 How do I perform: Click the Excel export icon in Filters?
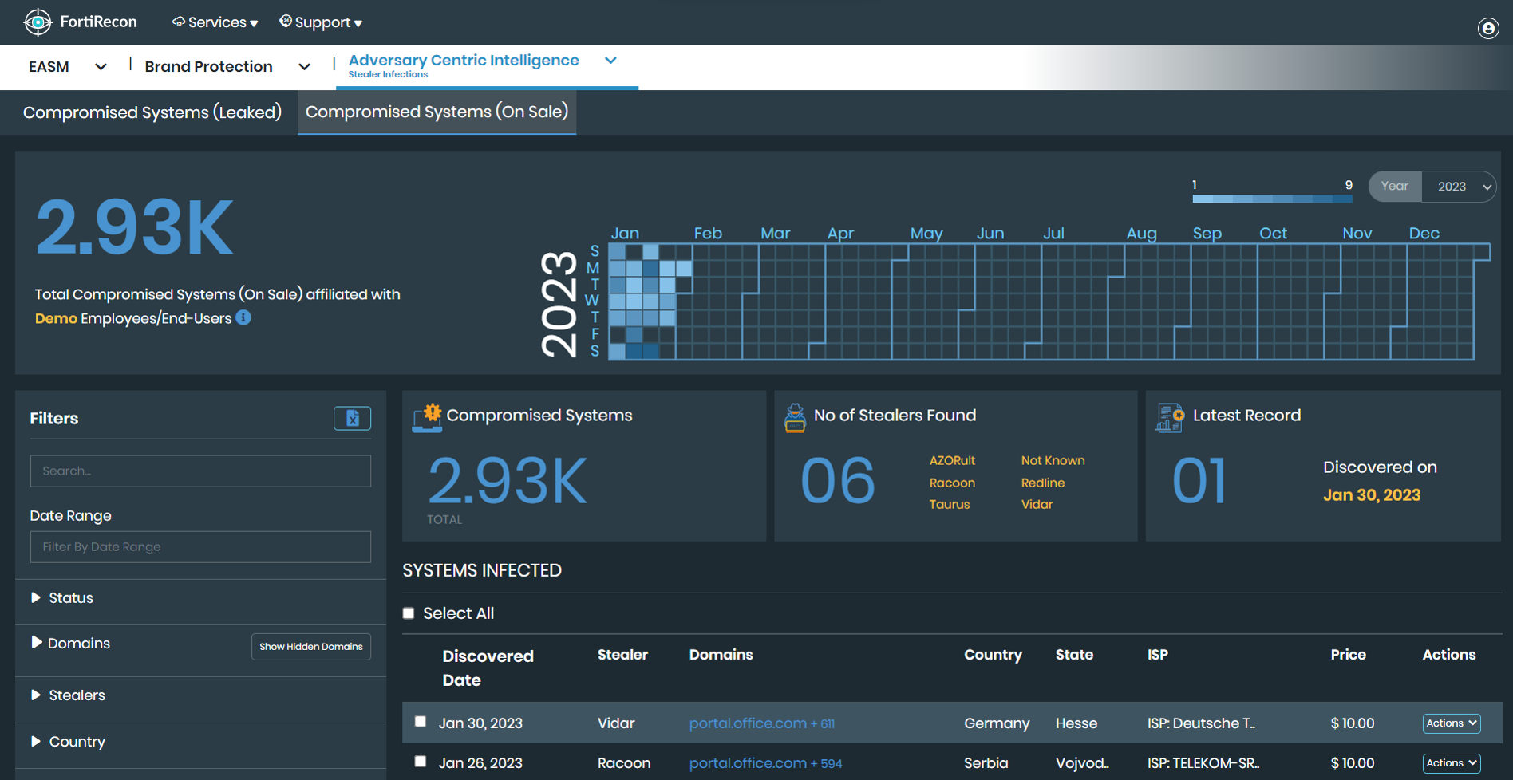(x=352, y=418)
